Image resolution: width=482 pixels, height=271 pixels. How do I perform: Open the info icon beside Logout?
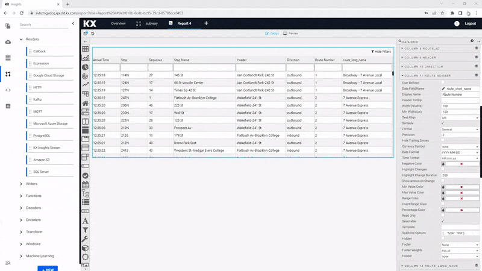tap(457, 23)
